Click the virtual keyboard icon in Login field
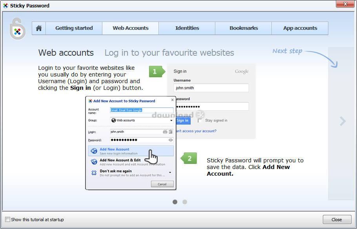 click(165, 132)
